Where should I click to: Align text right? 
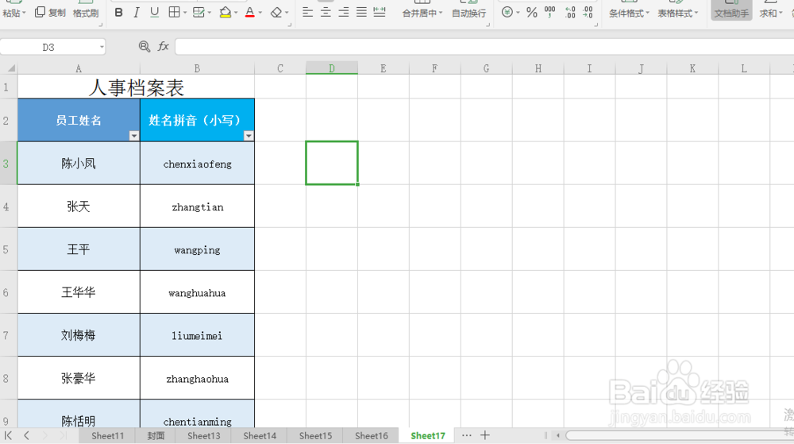(x=343, y=12)
